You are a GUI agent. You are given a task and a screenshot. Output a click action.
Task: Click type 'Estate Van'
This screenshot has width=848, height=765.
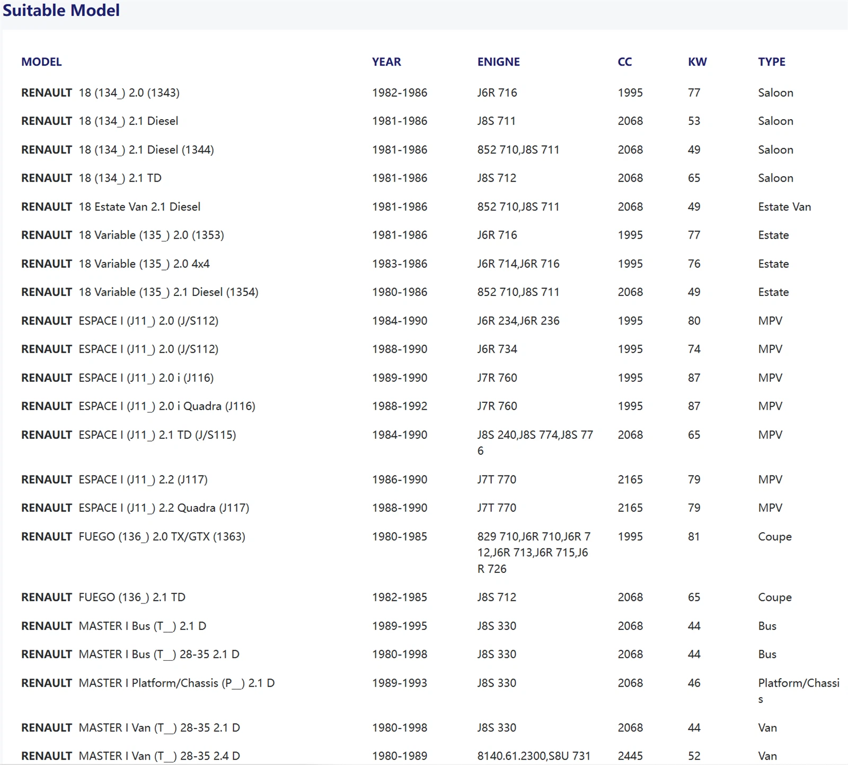pyautogui.click(x=784, y=206)
